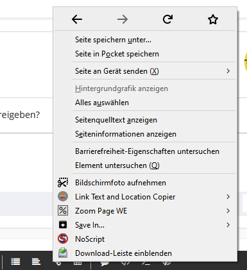Screen dimensions: 247x270
Task: Reload the page via circular arrow icon
Action: pyautogui.click(x=168, y=19)
